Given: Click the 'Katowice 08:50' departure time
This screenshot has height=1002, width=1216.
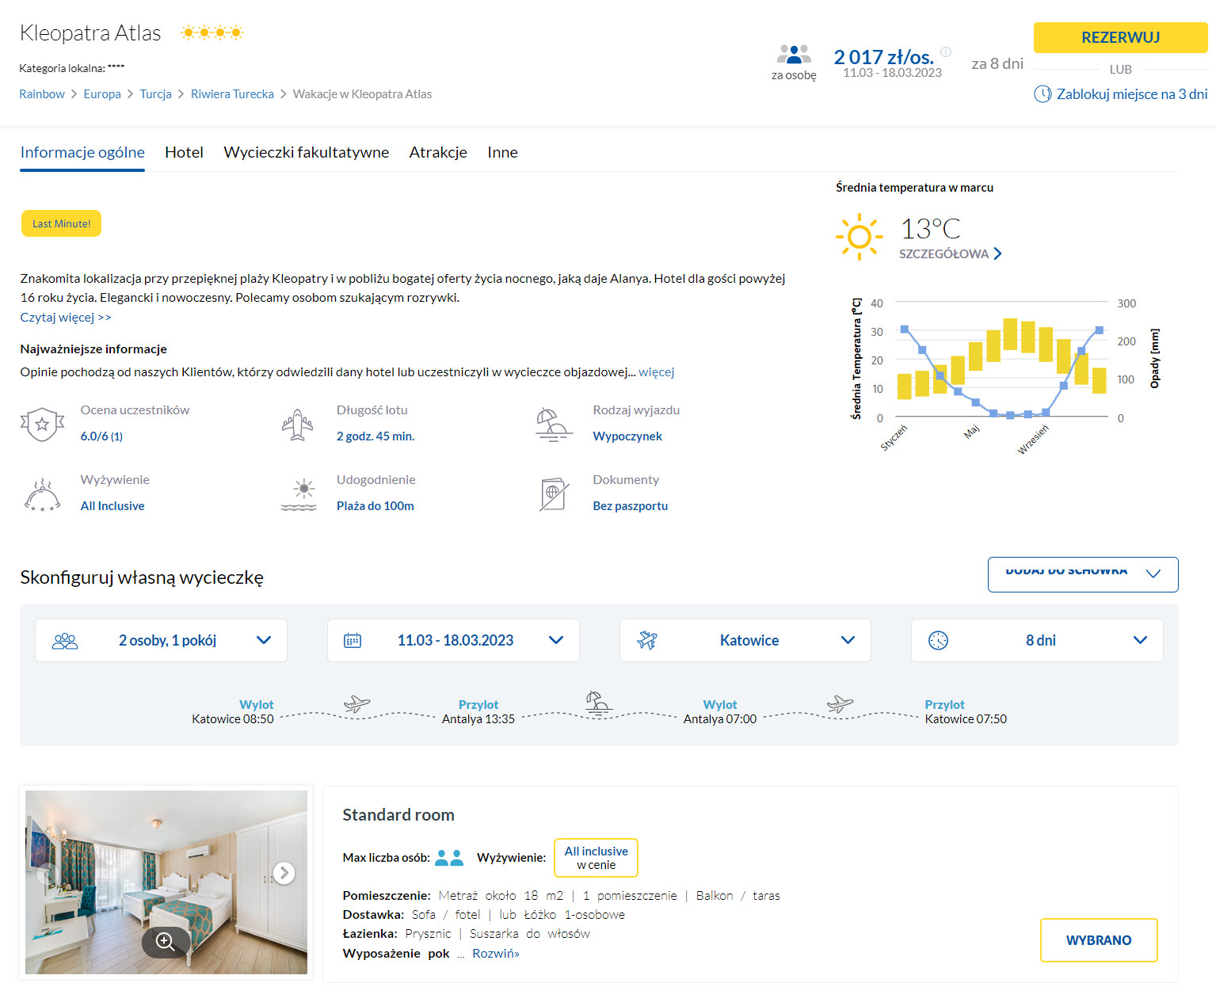Looking at the screenshot, I should tap(233, 719).
